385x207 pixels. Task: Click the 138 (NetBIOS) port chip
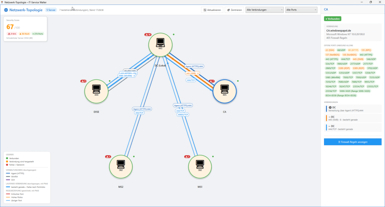click(x=349, y=55)
